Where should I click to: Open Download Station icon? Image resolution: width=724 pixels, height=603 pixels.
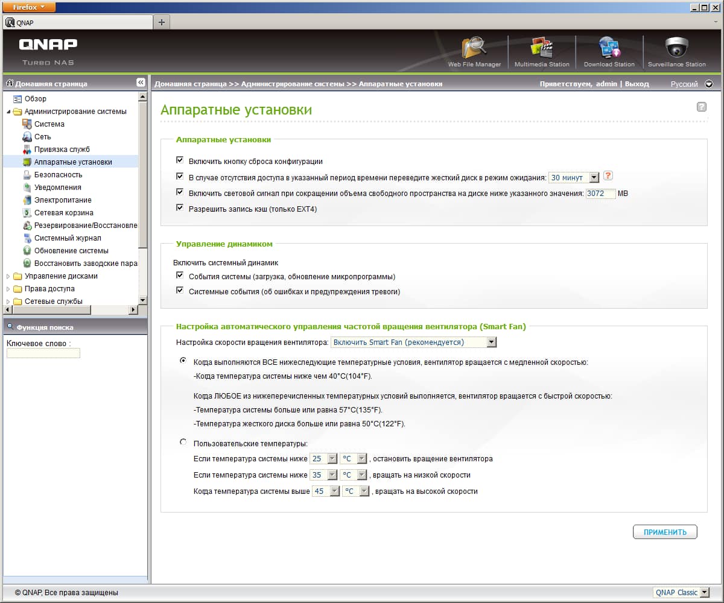tap(609, 48)
